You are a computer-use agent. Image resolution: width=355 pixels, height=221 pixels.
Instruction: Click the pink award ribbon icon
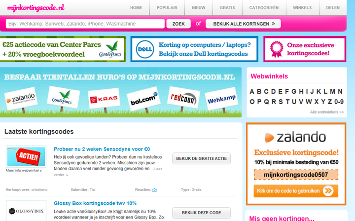point(277,49)
